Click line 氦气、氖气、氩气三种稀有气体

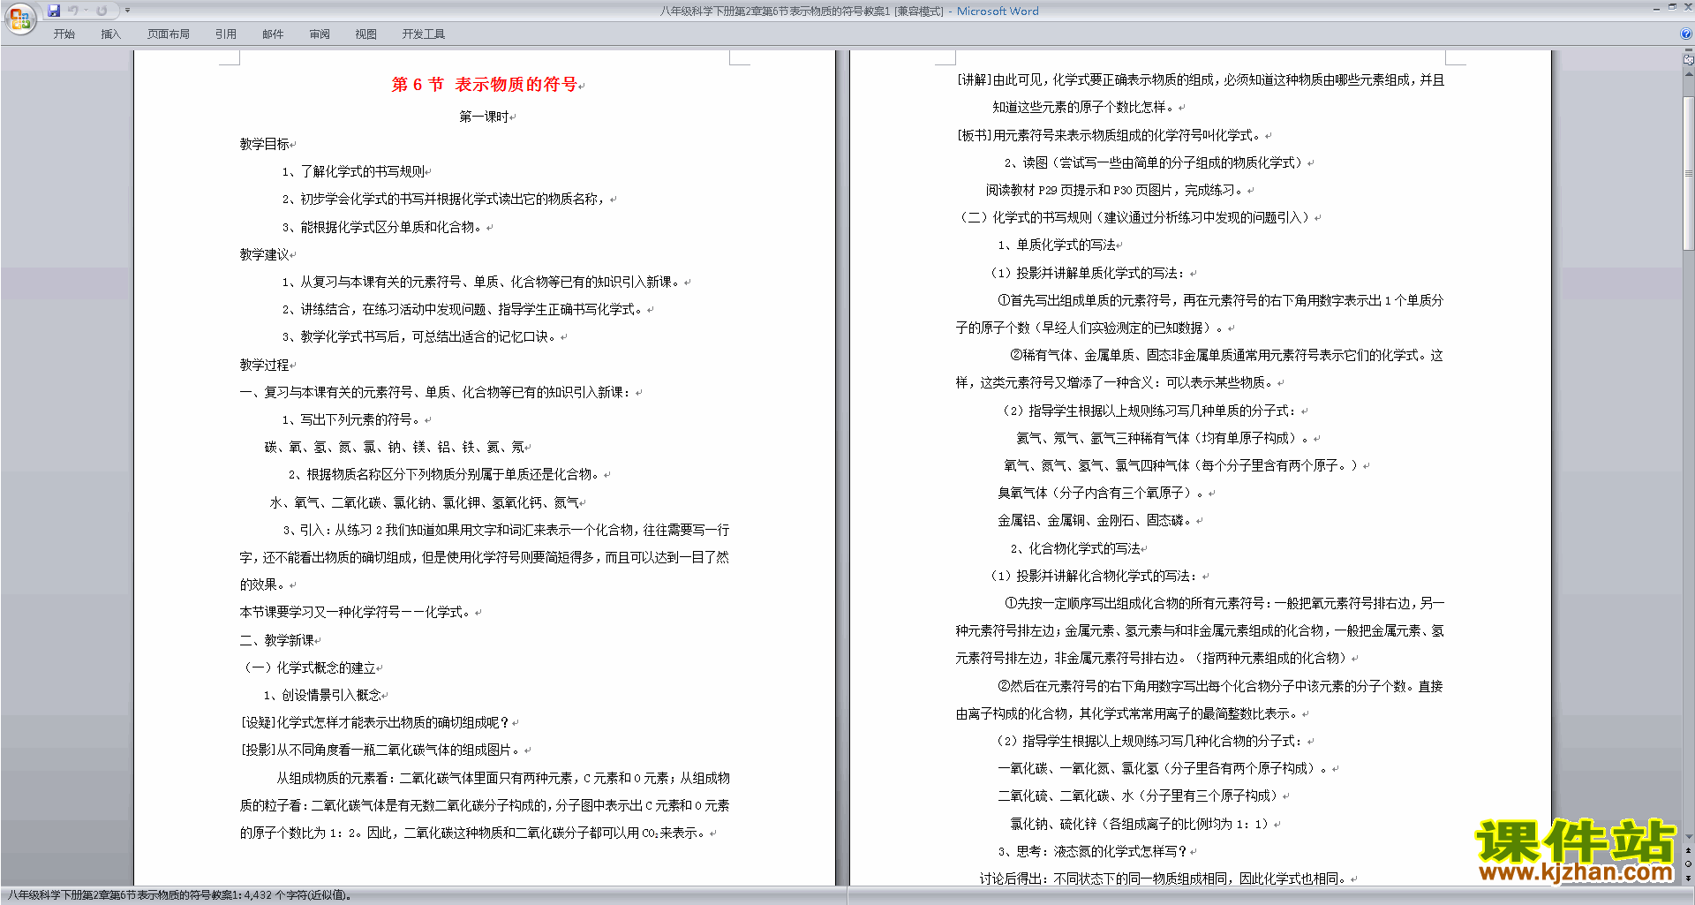(x=1164, y=438)
